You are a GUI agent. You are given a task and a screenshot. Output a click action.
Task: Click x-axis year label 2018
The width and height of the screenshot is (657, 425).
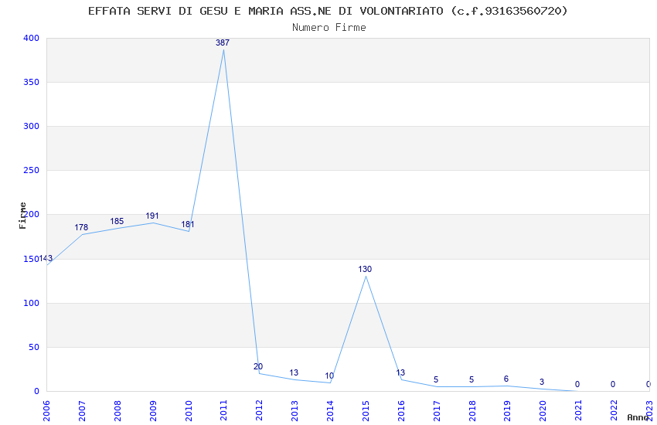click(x=472, y=410)
